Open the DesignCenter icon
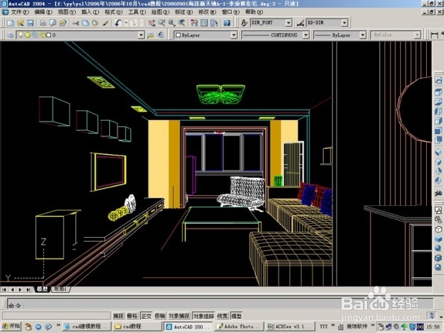Image resolution: width=444 pixels, height=333 pixels. point(204,23)
